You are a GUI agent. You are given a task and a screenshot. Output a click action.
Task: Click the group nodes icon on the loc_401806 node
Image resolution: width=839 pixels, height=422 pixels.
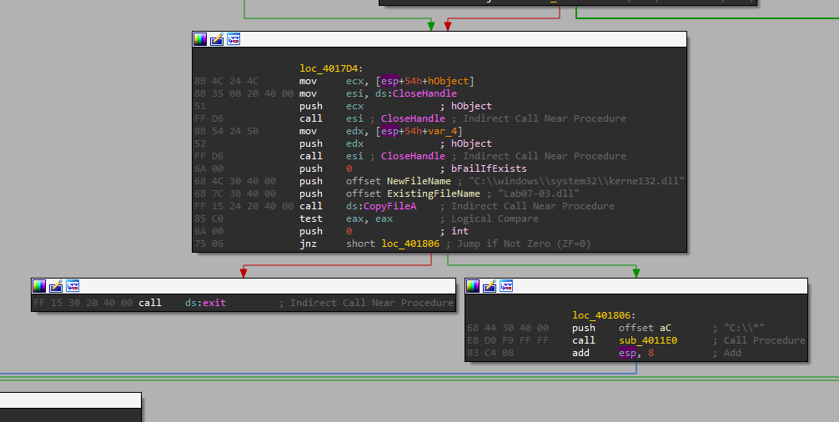click(x=506, y=286)
